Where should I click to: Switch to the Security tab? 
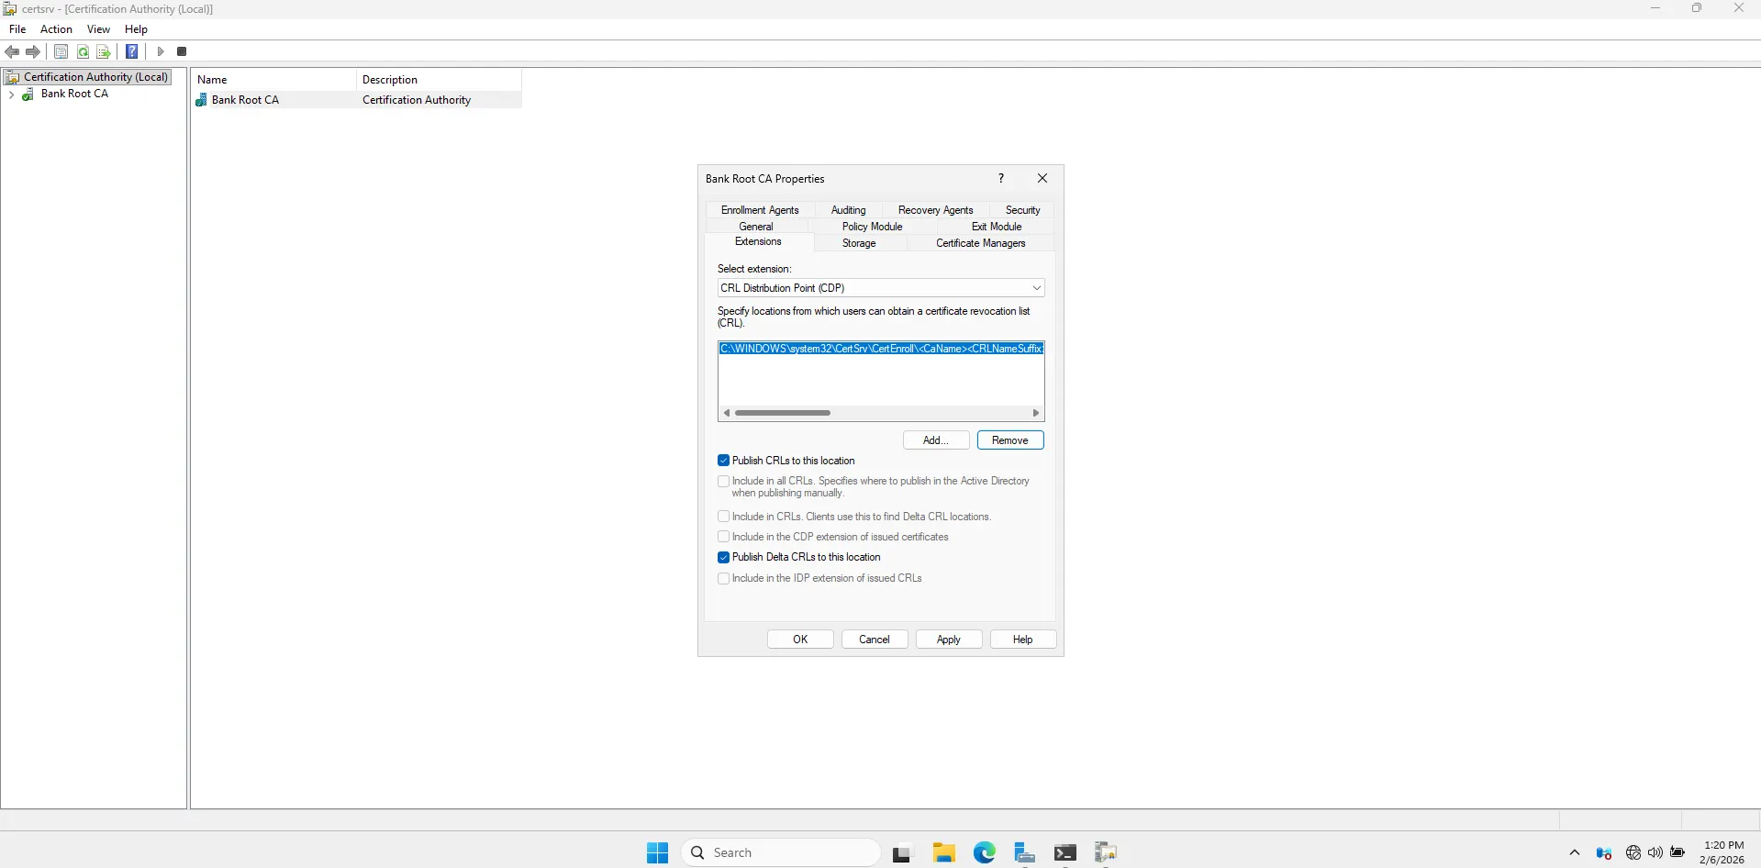coord(1022,210)
